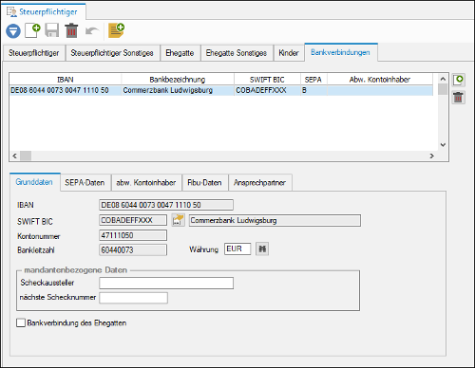The height and width of the screenshot is (368, 475).
Task: Switch to the Steuerpflichtiger tab
Action: [33, 53]
